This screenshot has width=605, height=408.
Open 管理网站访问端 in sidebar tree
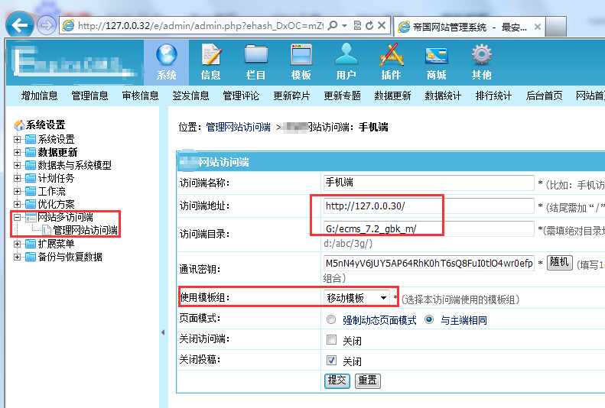click(85, 231)
